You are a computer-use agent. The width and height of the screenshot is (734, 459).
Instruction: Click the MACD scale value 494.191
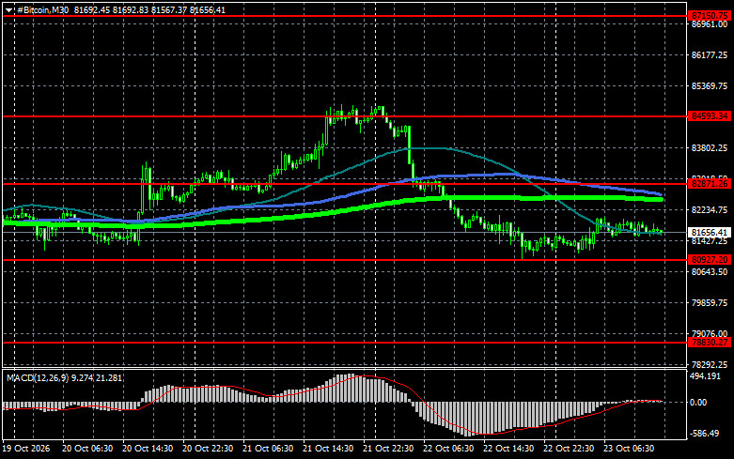(x=705, y=376)
